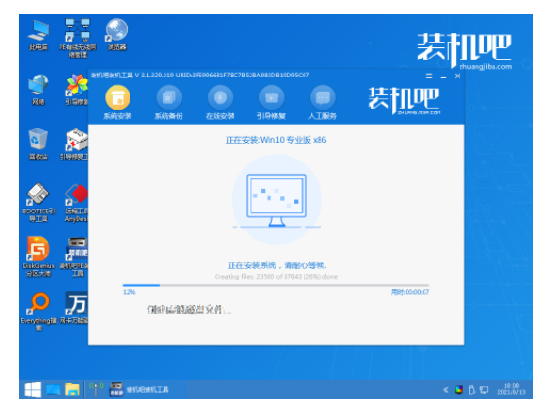Select the Everything search desktop shortcut
This screenshot has width=555, height=408.
(38, 312)
